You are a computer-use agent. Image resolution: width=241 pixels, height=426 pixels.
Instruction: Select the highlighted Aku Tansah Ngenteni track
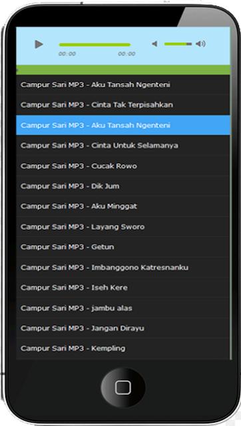coord(123,125)
